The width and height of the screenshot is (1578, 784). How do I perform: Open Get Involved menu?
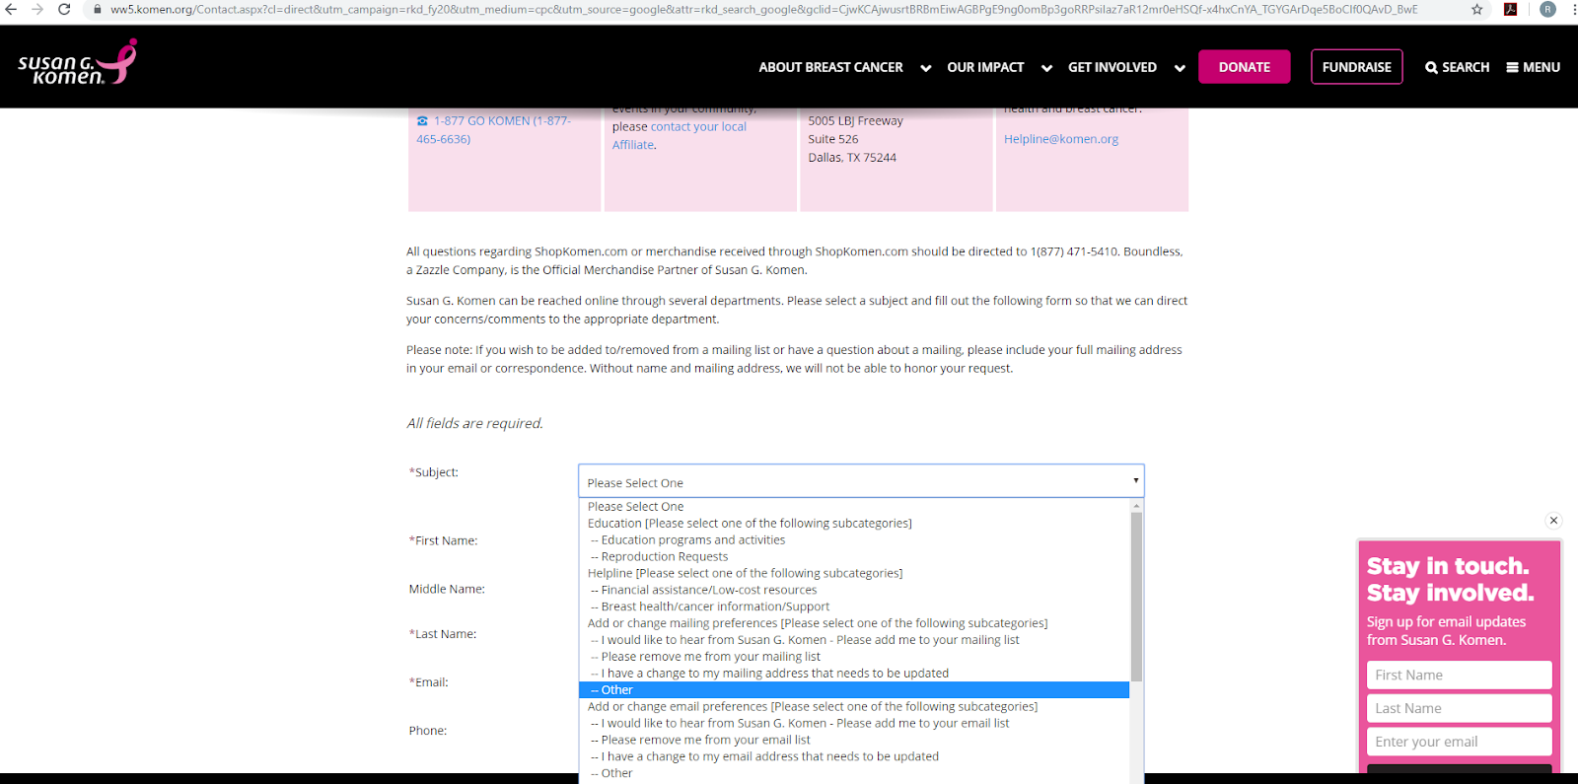1112,67
